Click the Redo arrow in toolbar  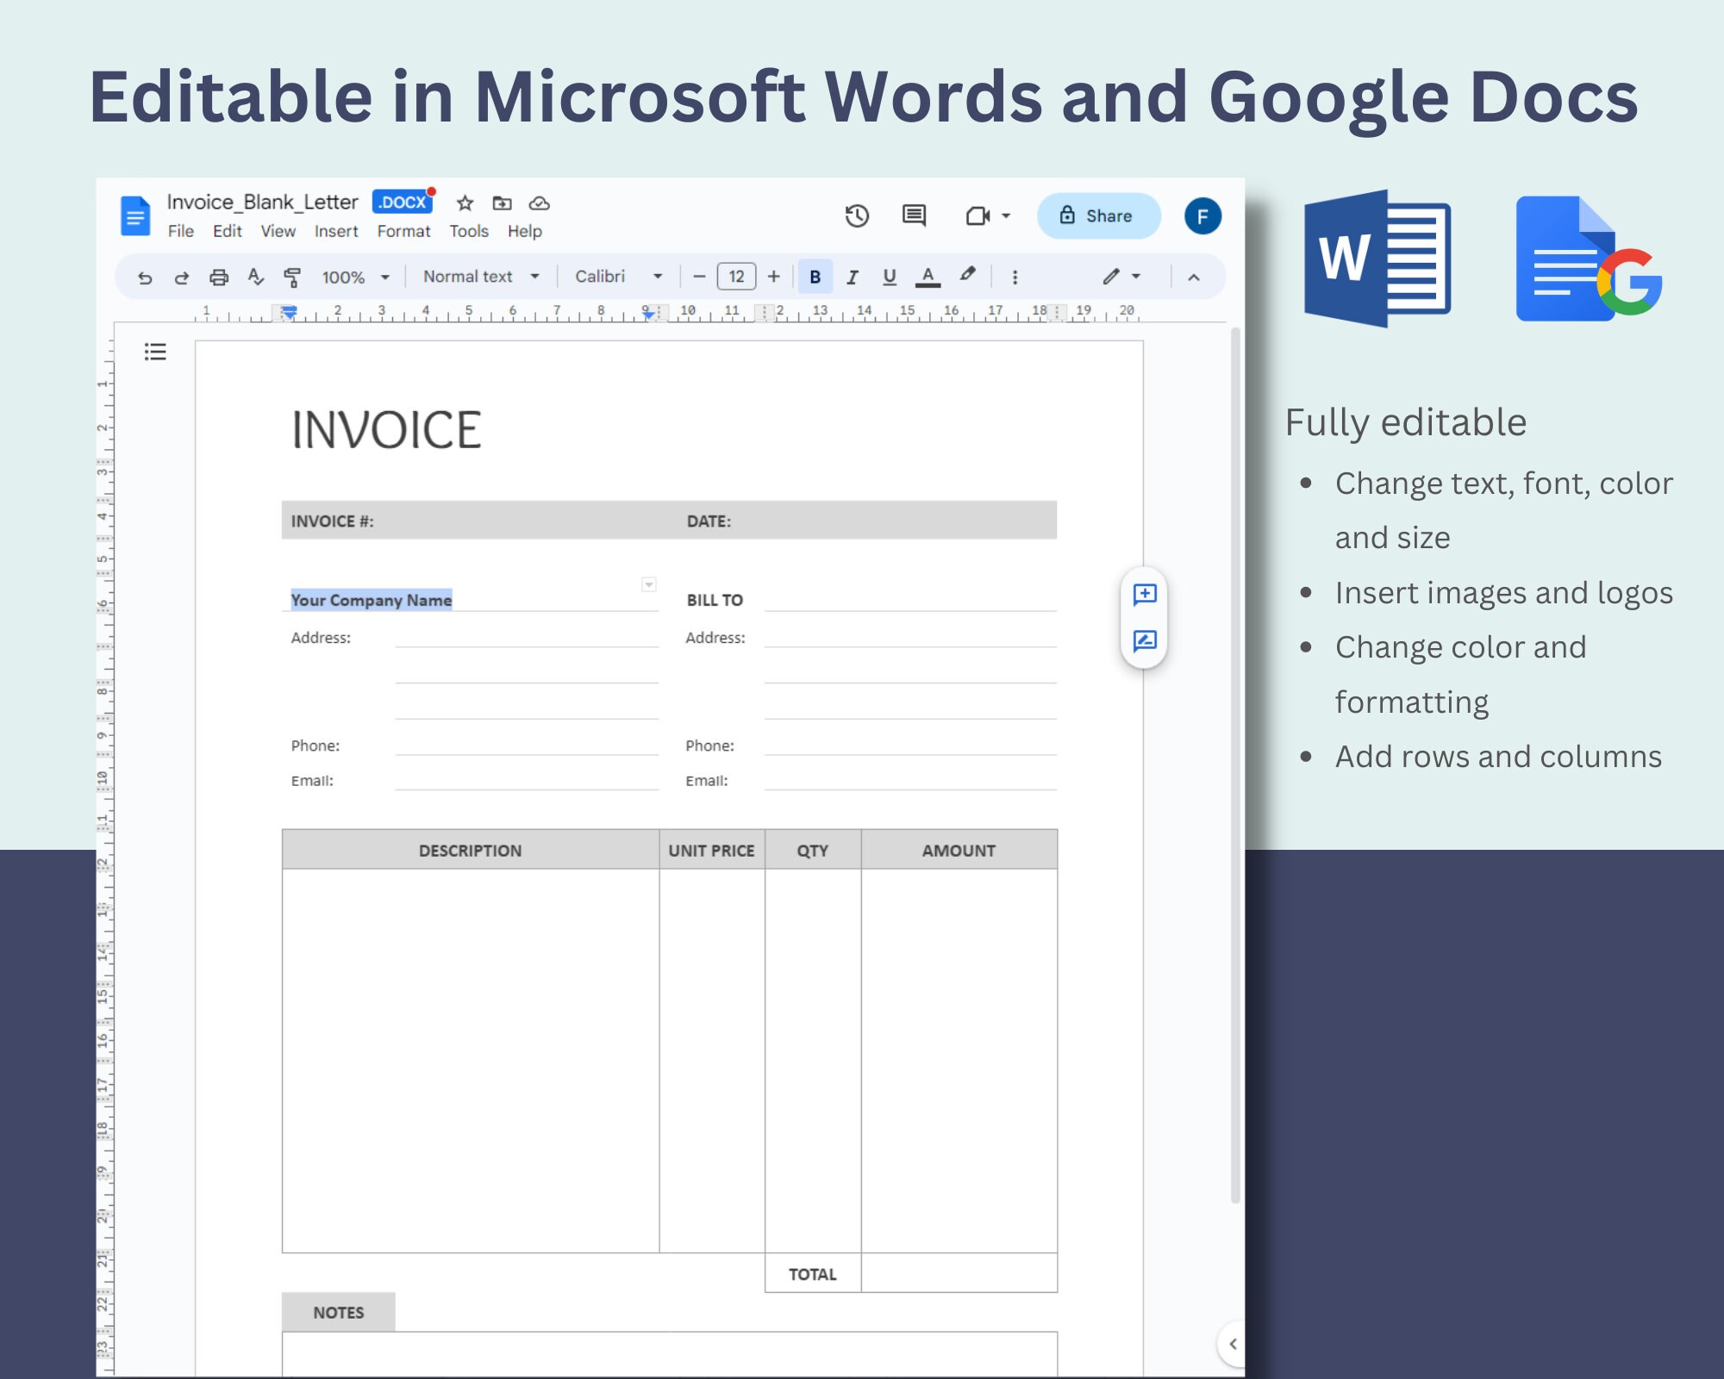pyautogui.click(x=182, y=278)
